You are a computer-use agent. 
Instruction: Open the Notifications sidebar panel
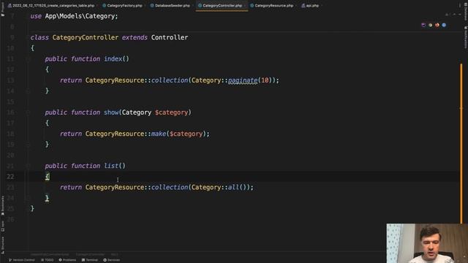pyautogui.click(x=465, y=37)
